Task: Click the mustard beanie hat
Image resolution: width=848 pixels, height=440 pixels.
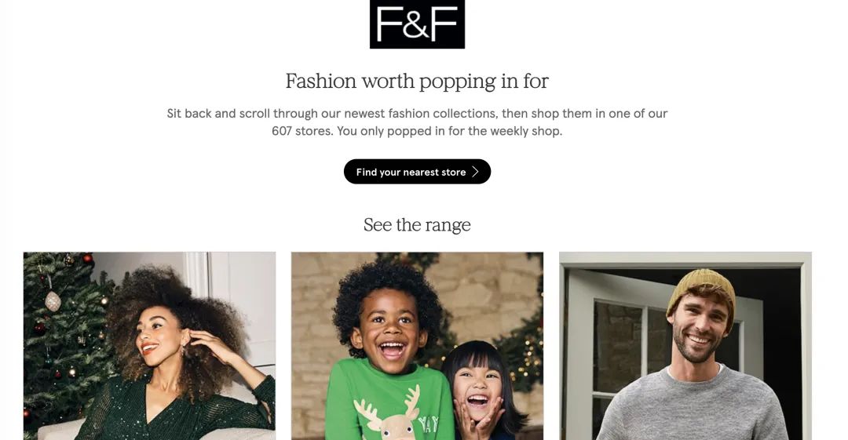Action: [x=701, y=295]
